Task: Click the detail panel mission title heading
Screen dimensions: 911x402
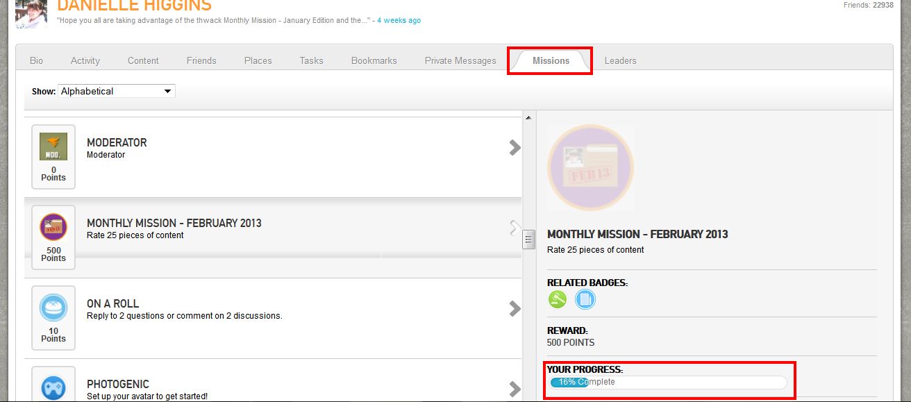Action: 637,234
